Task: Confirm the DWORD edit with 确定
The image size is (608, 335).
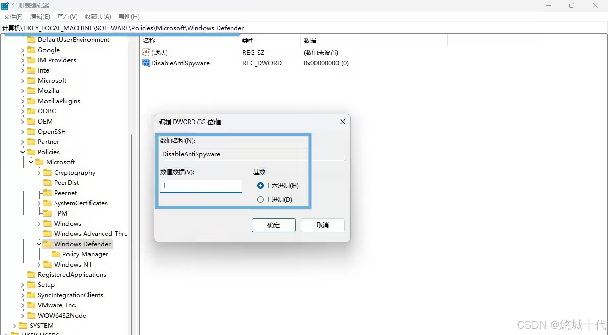Action: click(x=274, y=225)
